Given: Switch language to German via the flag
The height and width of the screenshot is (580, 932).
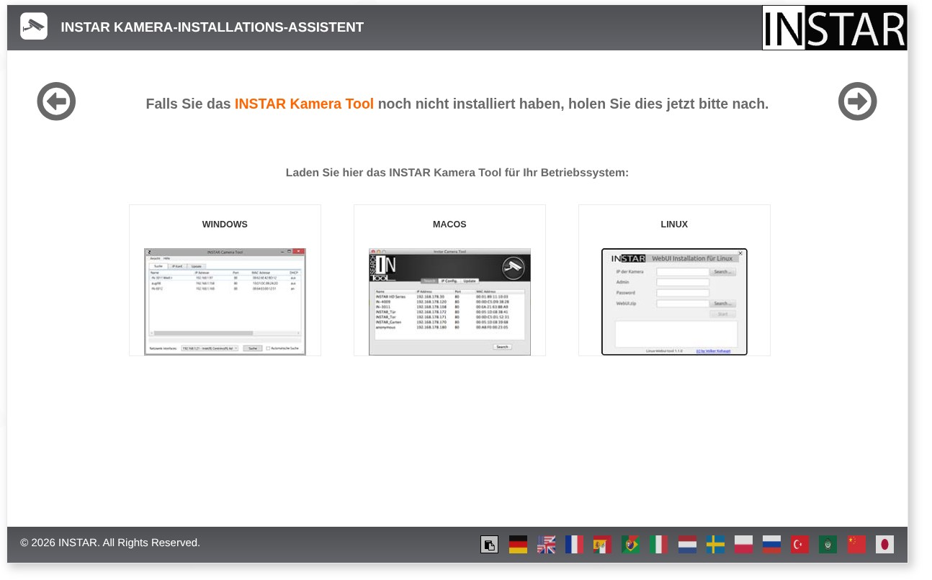Looking at the screenshot, I should 518,545.
